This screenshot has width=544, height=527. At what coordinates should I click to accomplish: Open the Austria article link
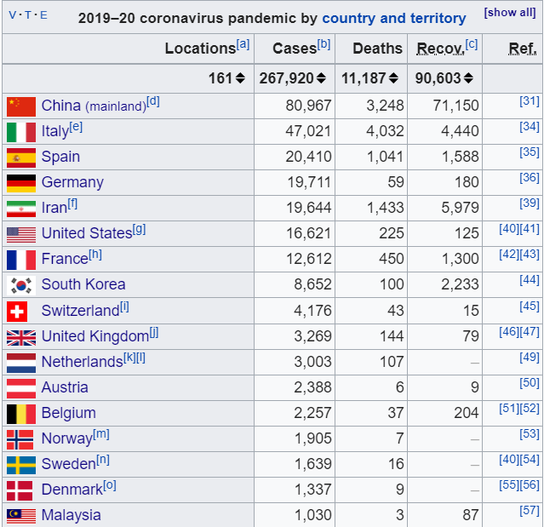[x=65, y=387]
